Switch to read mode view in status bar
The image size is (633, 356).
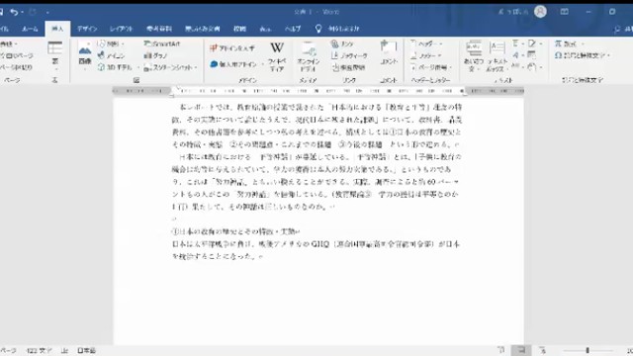[x=501, y=350]
